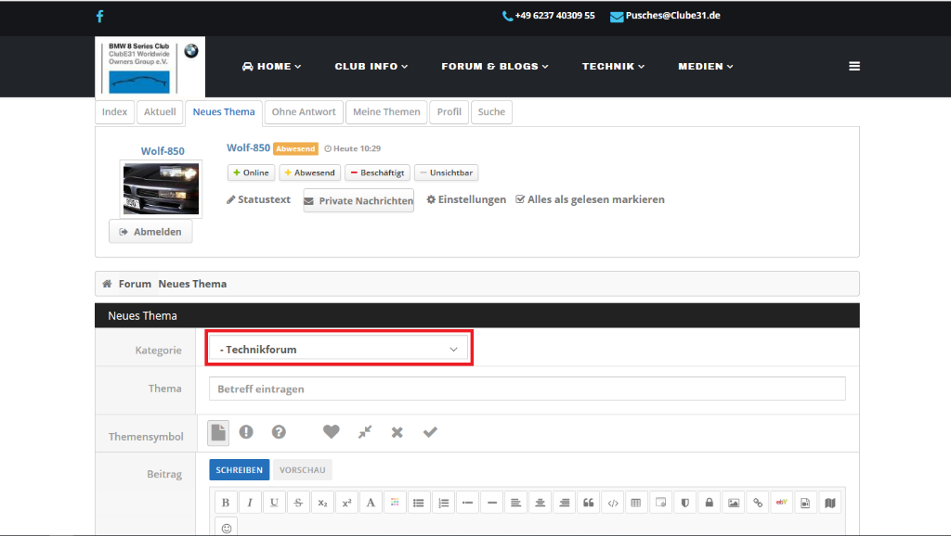Open the Meine Themen tab
This screenshot has width=951, height=536.
coord(386,112)
